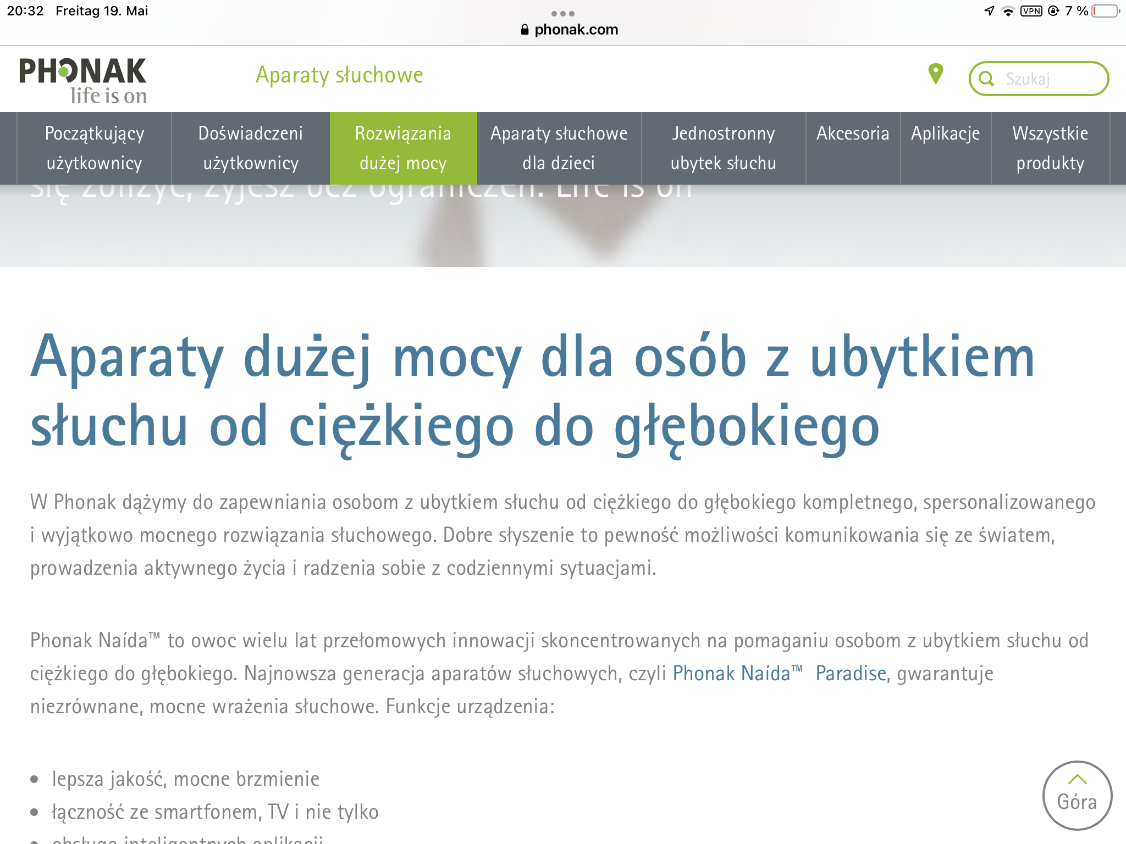The height and width of the screenshot is (844, 1126).
Task: Open Doświadczeni użytkownicy menu
Action: (x=251, y=148)
